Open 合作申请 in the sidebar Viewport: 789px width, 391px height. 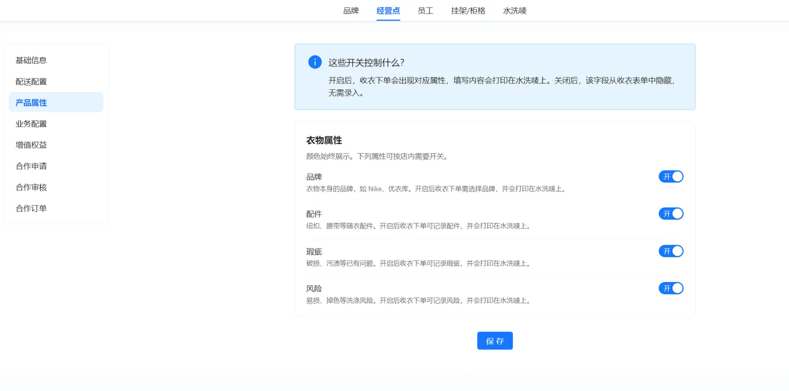[56, 166]
